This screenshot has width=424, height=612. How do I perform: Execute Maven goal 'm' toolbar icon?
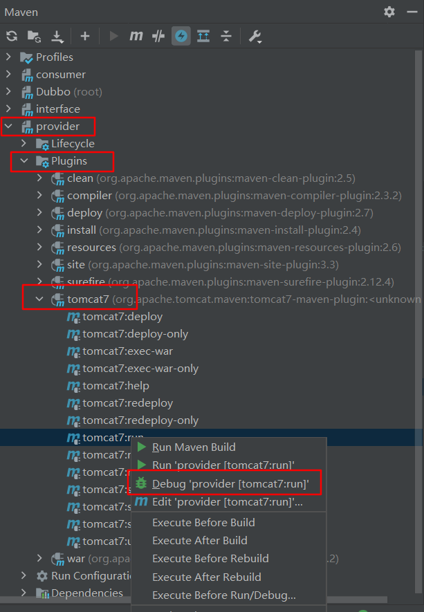click(136, 36)
